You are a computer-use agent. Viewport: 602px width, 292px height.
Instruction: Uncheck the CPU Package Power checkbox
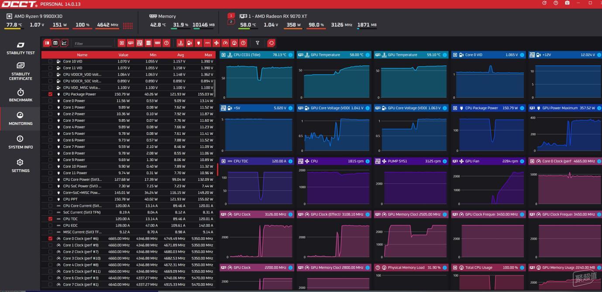point(50,94)
